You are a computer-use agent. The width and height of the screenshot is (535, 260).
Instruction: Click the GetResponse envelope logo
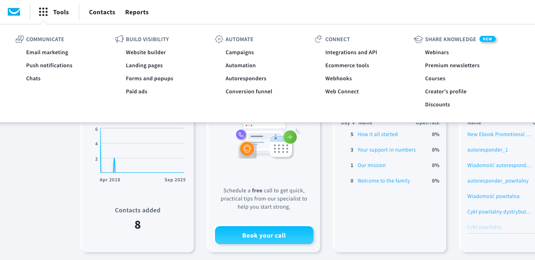pos(14,12)
